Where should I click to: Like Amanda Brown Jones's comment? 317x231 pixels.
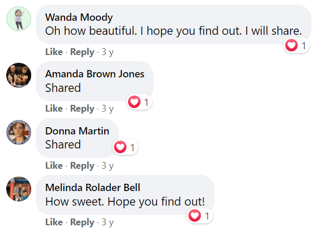pos(54,108)
